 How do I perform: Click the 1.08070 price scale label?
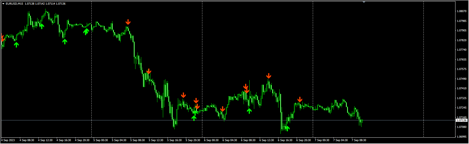point(462,11)
